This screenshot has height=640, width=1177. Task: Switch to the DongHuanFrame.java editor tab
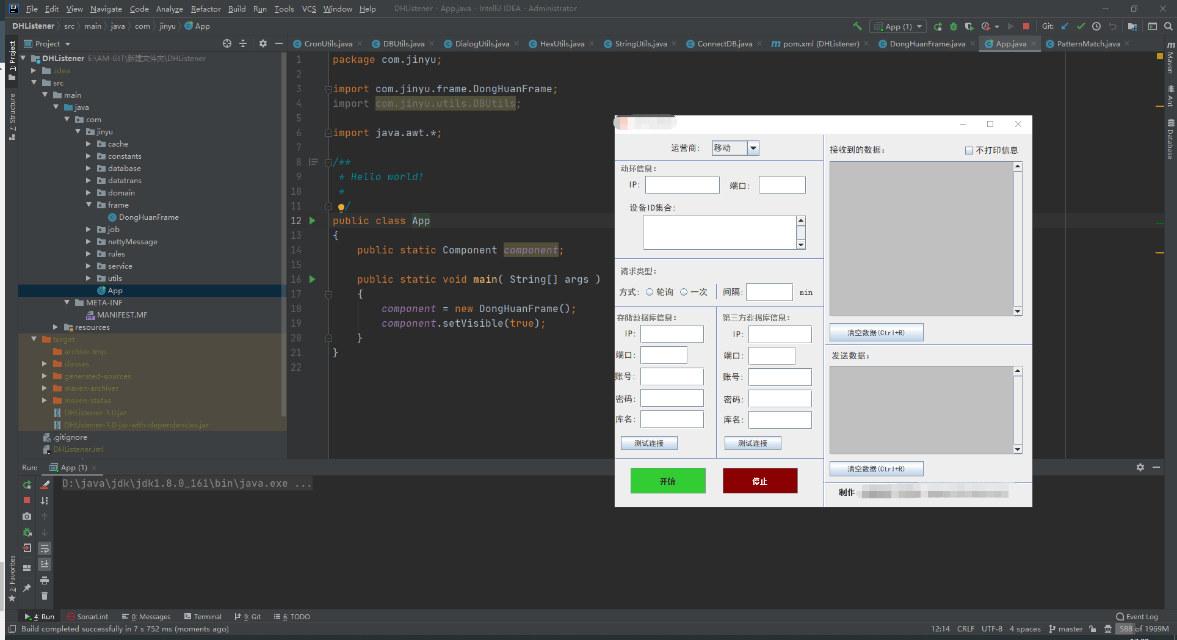point(927,43)
